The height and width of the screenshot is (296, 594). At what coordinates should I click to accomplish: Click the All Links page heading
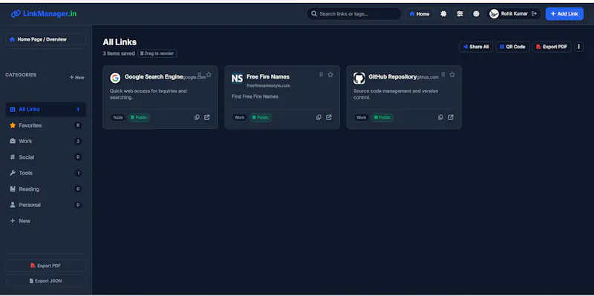pyautogui.click(x=120, y=42)
